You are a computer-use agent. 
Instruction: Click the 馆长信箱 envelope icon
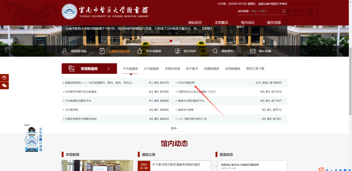point(253,51)
